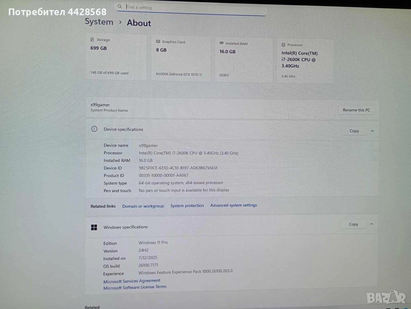Copy the device specifications
Screen dimensions: 411x309
pos(354,131)
